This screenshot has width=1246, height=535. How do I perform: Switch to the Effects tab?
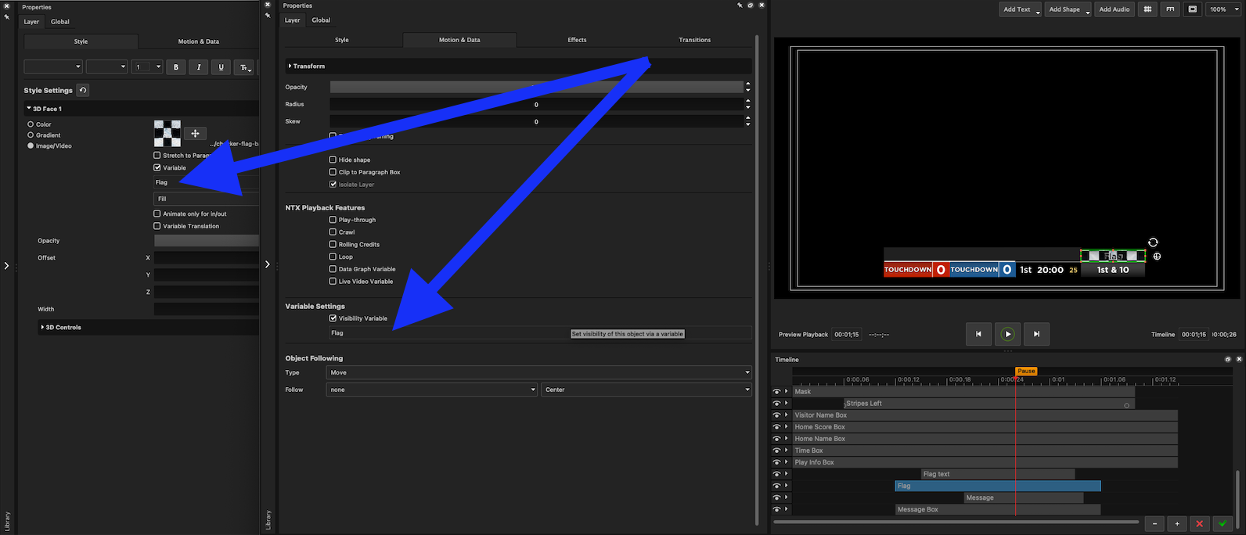(577, 40)
